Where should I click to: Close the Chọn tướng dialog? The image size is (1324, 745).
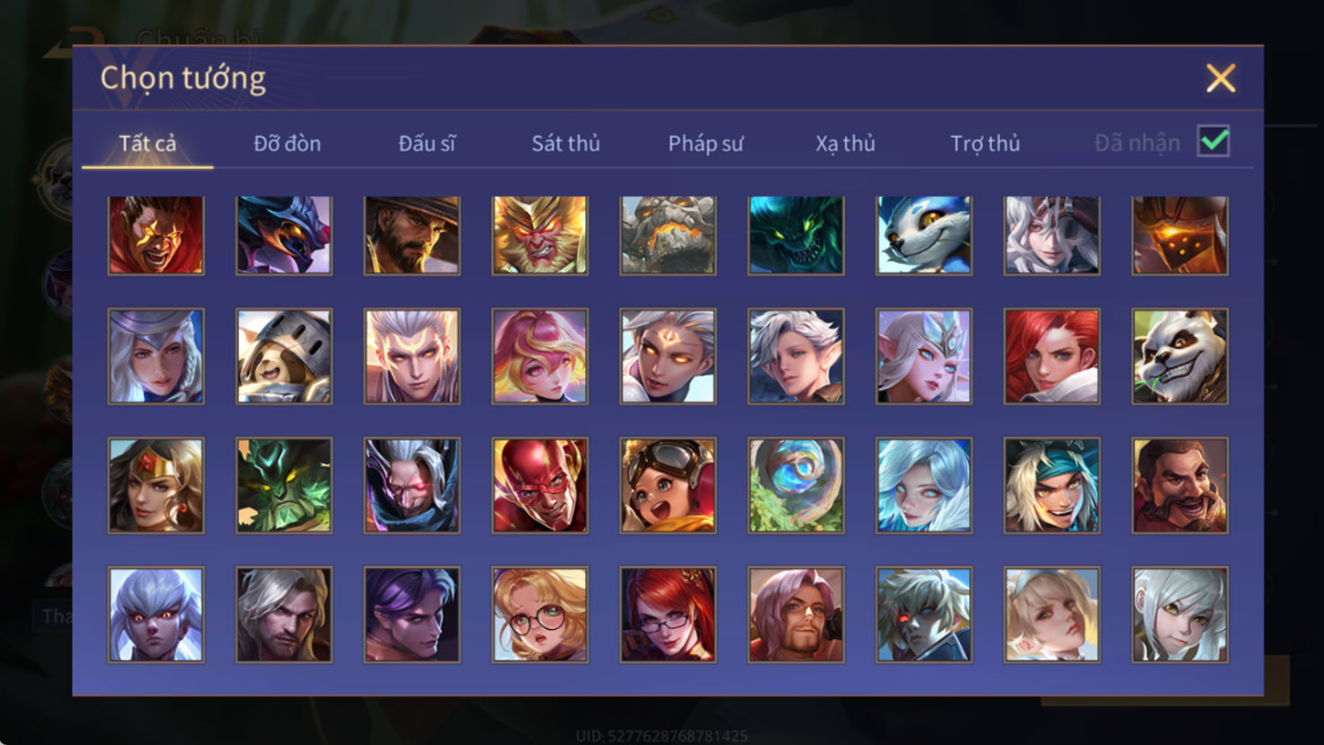tap(1221, 78)
